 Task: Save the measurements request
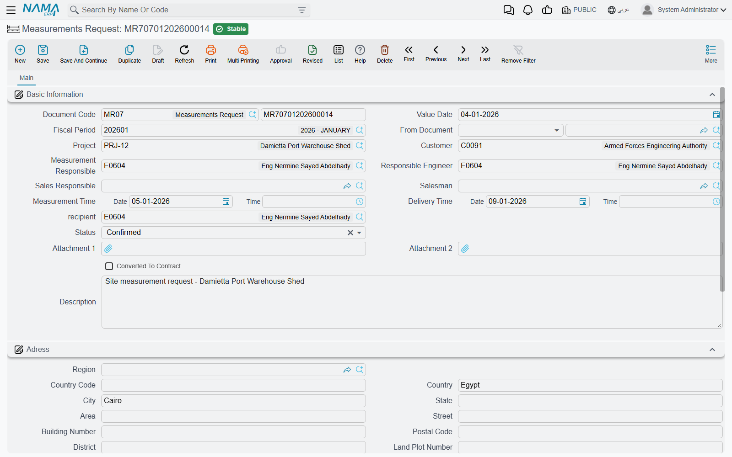click(43, 54)
